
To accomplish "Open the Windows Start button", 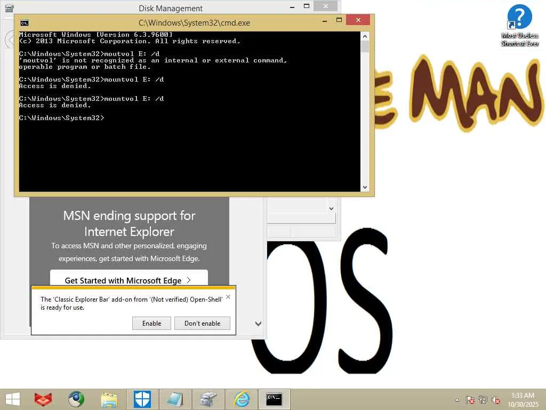I will click(13, 399).
